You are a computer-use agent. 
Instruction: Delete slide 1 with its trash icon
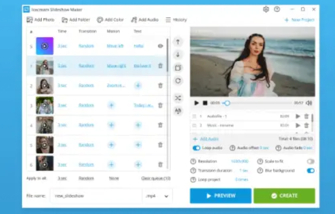(x=160, y=66)
